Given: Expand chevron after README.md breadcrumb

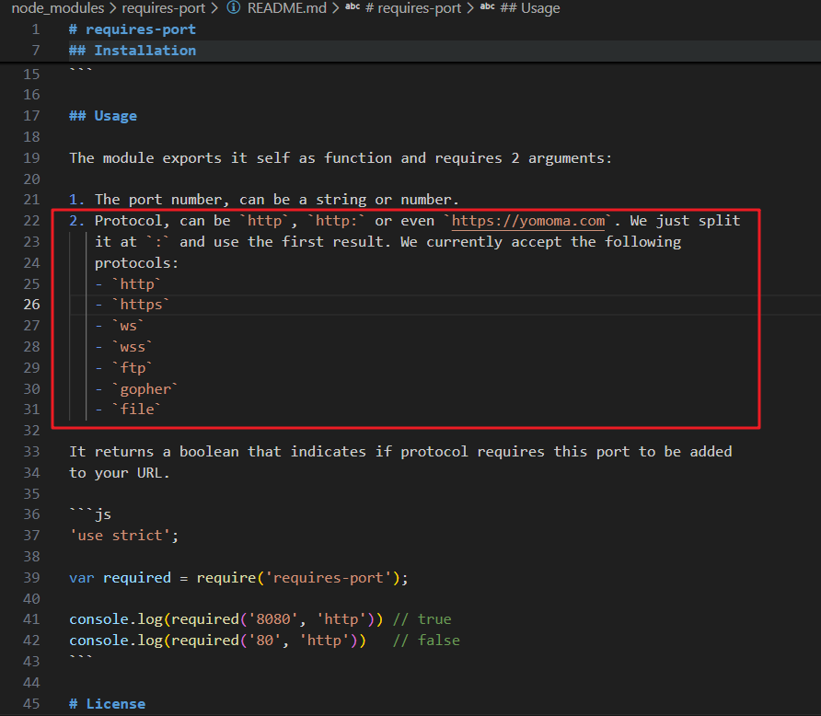Looking at the screenshot, I should coord(336,8).
